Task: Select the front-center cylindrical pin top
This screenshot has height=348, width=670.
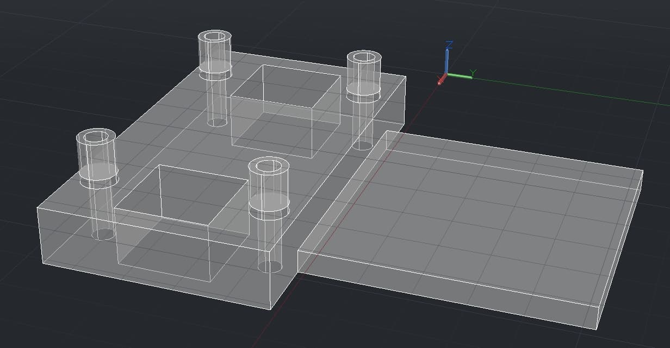Action: [269, 165]
